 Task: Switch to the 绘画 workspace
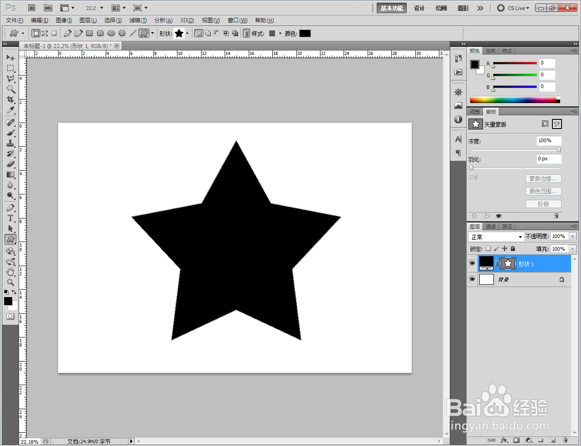(441, 8)
